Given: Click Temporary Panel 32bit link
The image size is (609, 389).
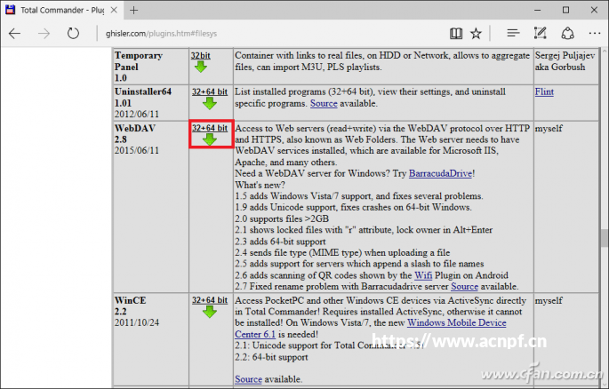Looking at the screenshot, I should 200,55.
